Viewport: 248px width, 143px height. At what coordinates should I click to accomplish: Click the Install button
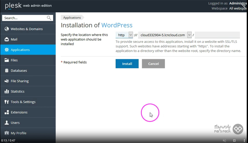click(x=127, y=64)
